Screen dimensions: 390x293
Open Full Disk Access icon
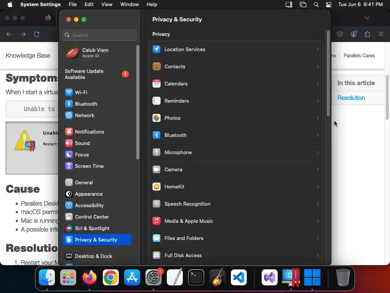(157, 255)
